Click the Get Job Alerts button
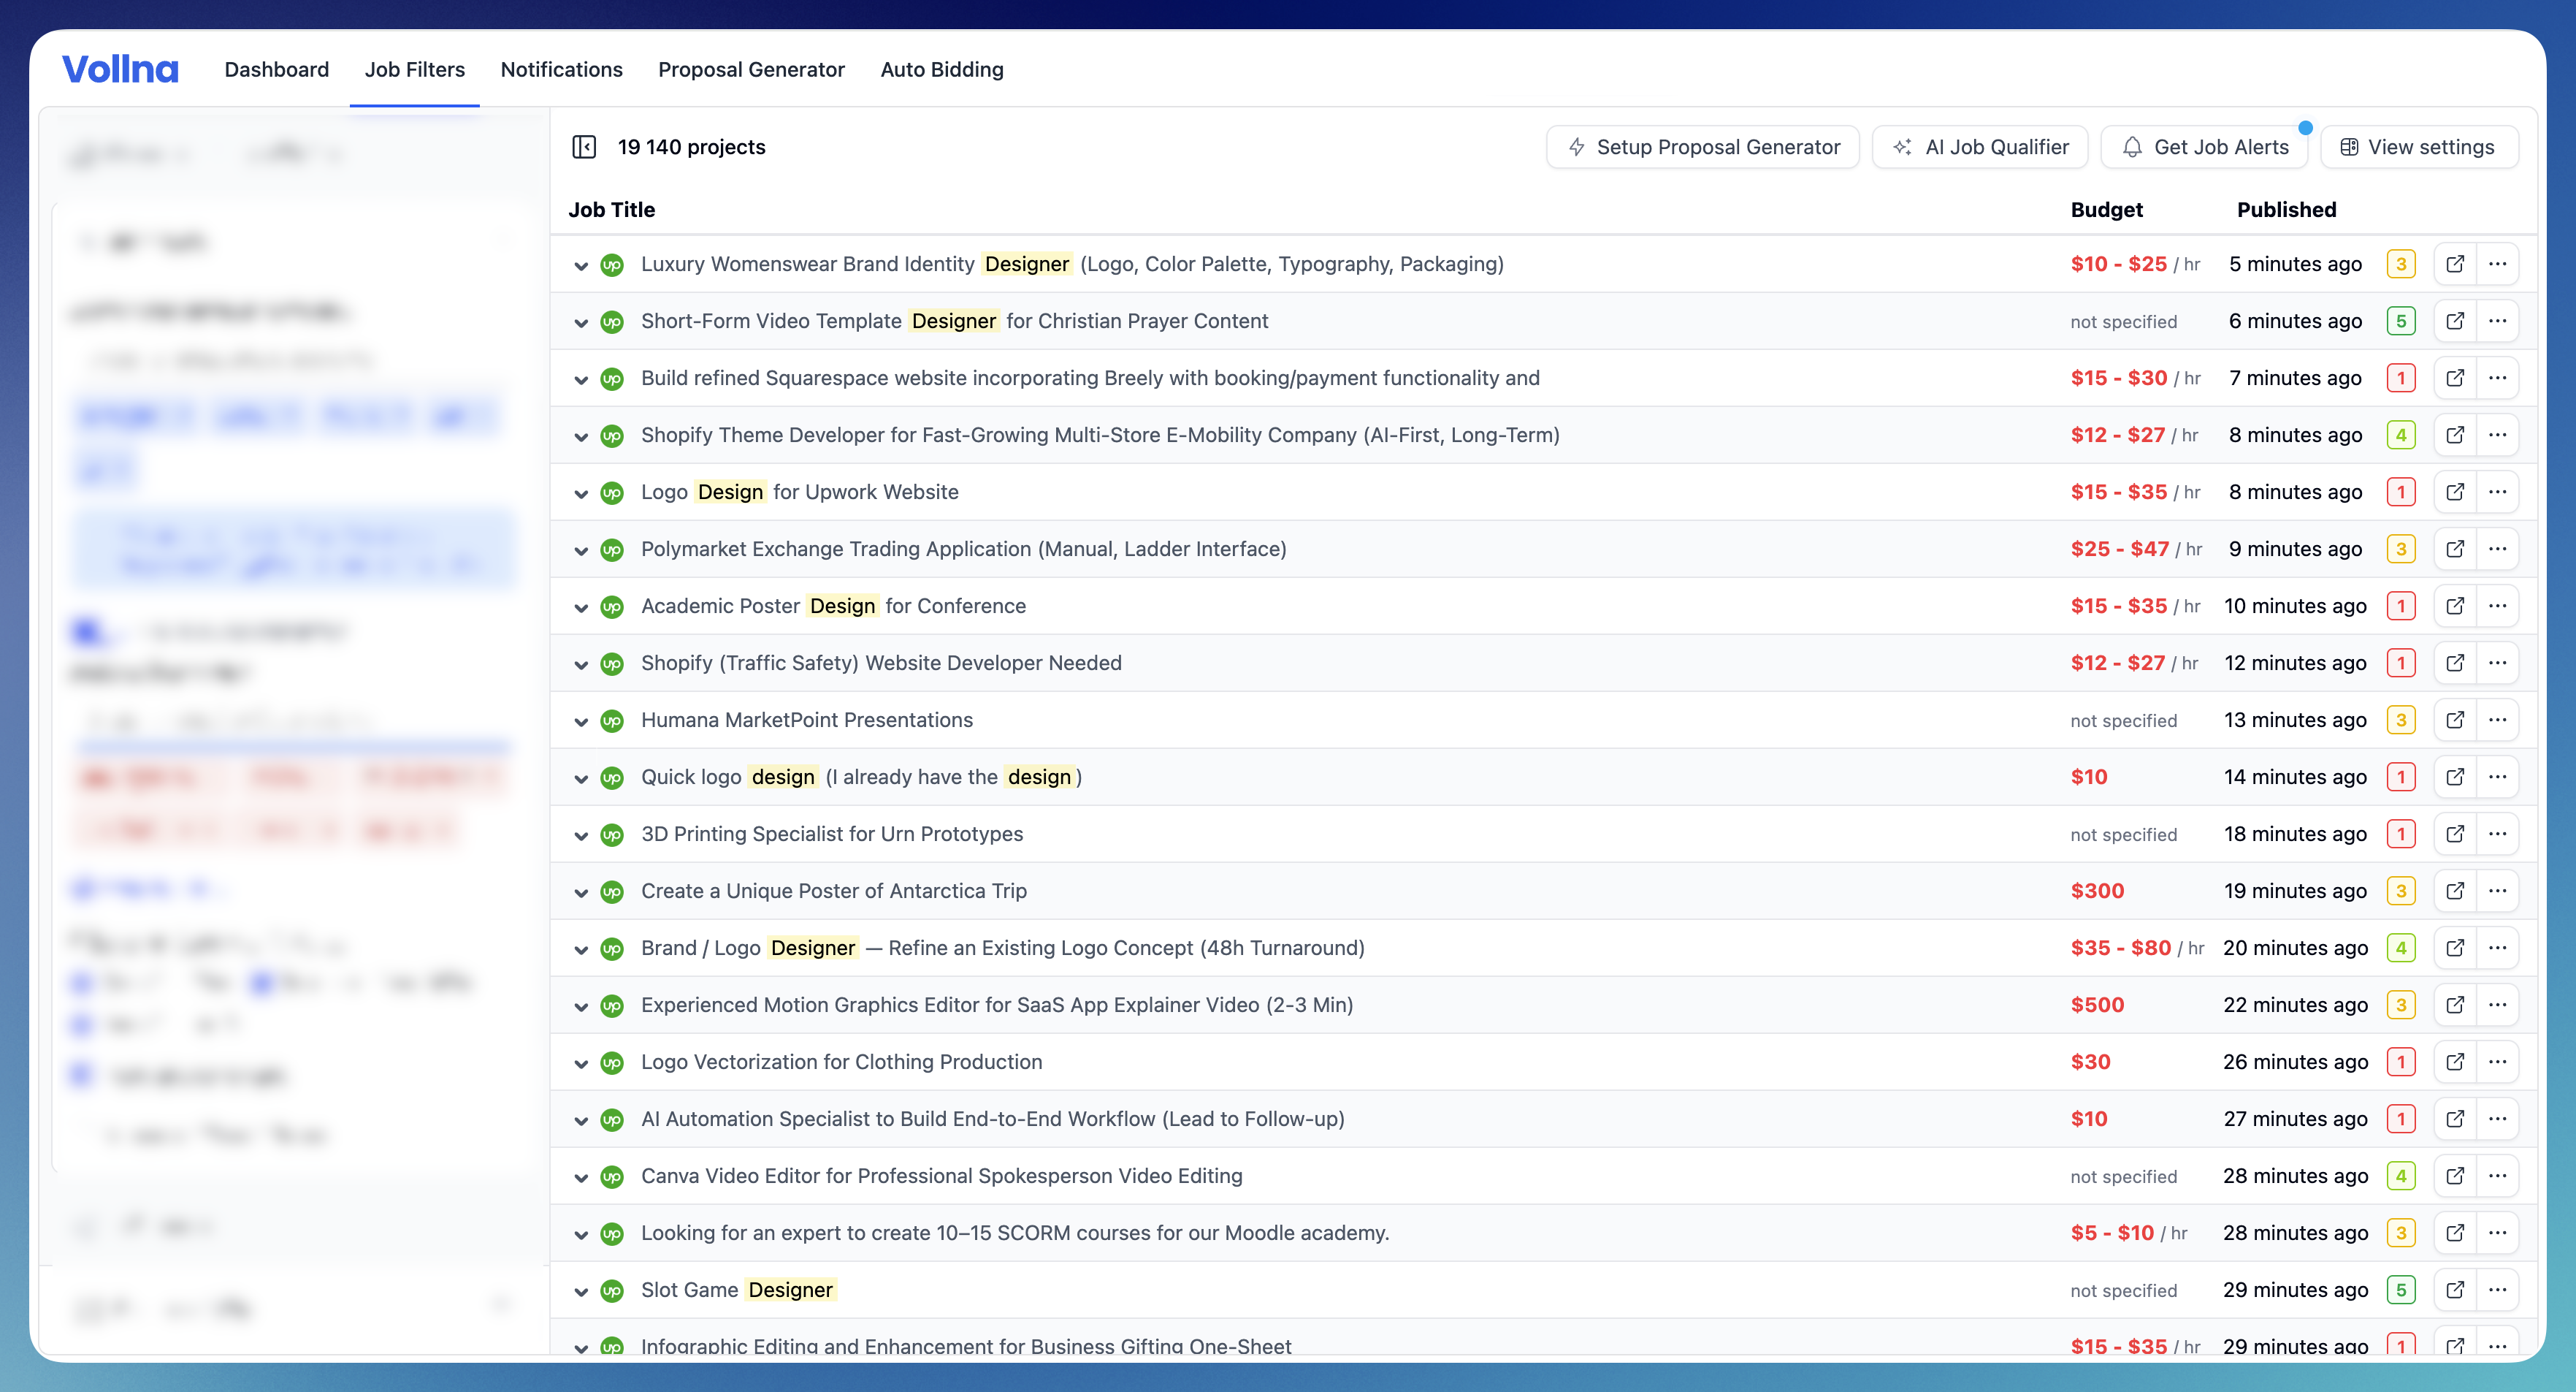The image size is (2576, 1392). coord(2205,146)
